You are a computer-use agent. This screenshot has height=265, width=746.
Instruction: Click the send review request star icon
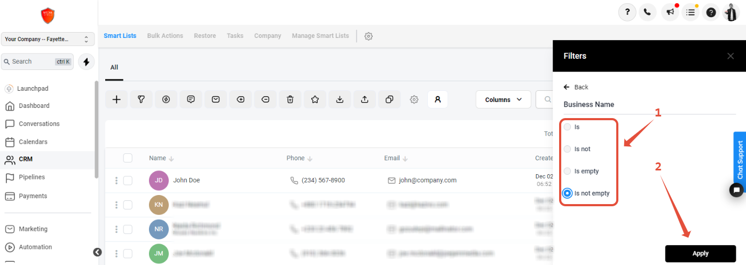point(315,99)
